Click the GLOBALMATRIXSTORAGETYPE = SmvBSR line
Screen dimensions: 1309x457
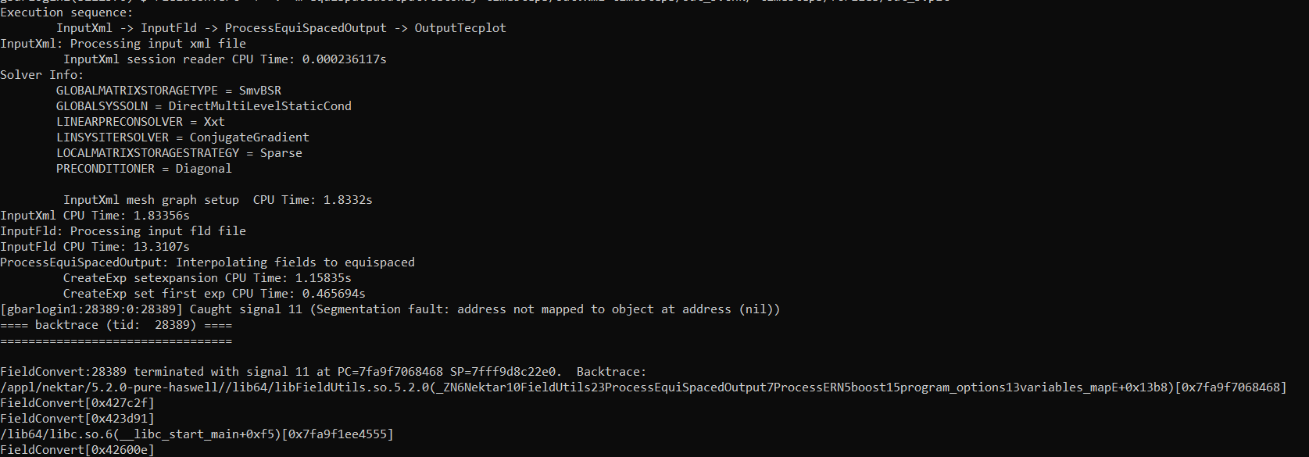168,91
